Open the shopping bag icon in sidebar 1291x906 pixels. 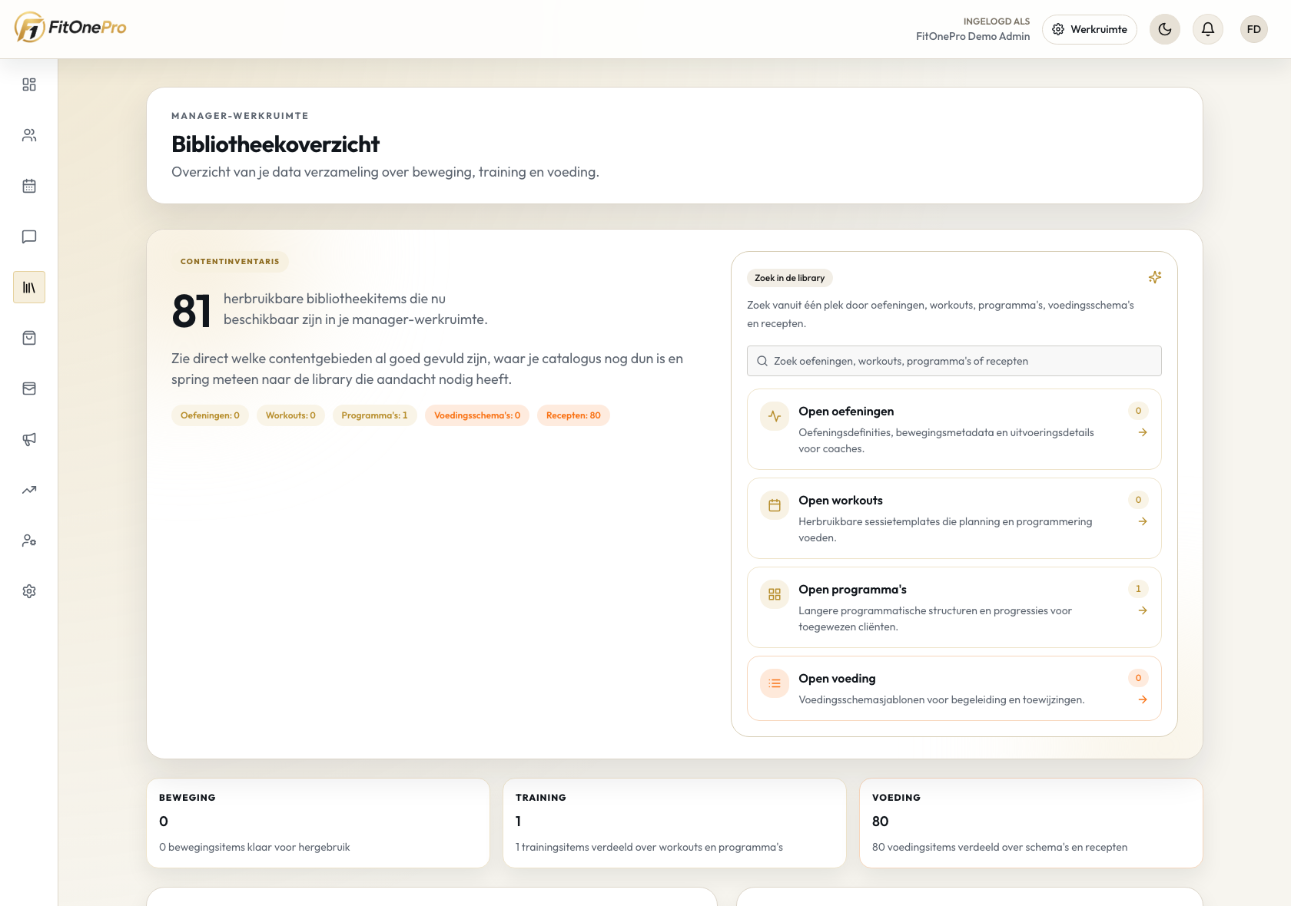tap(29, 338)
